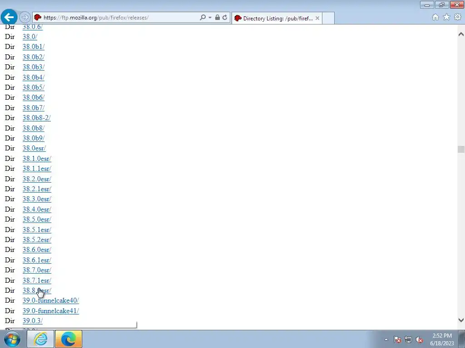
Task: Open the 38.0b5/ directory link
Action: [34, 87]
